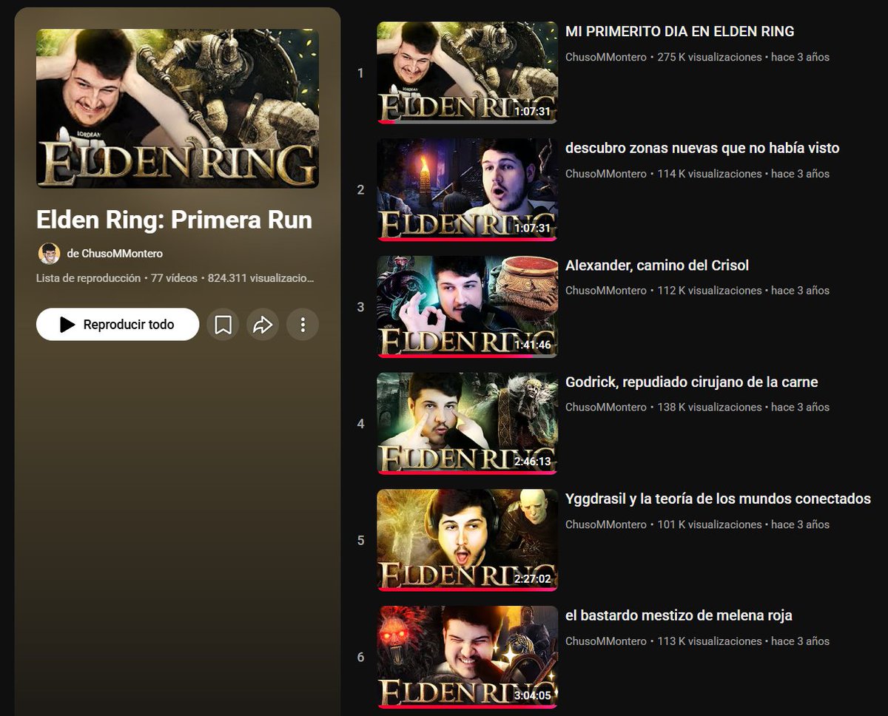Screen dimensions: 888x716
Task: Click ChusoMMontero channel under 'el bastardo mestizo'
Action: click(x=605, y=641)
